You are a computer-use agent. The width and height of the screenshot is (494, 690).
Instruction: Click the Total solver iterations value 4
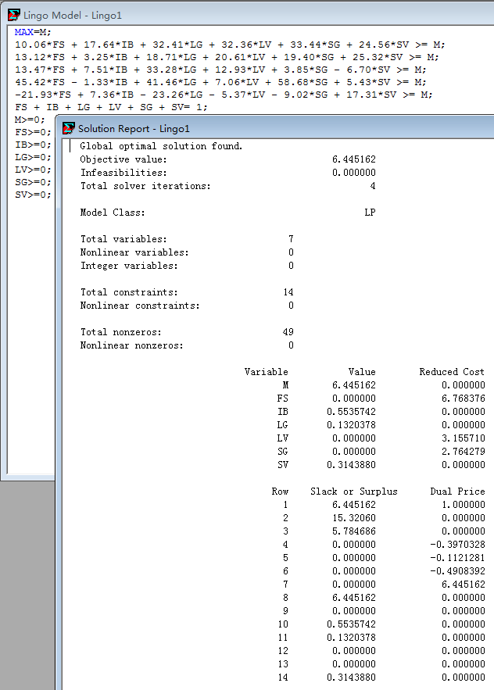(373, 186)
